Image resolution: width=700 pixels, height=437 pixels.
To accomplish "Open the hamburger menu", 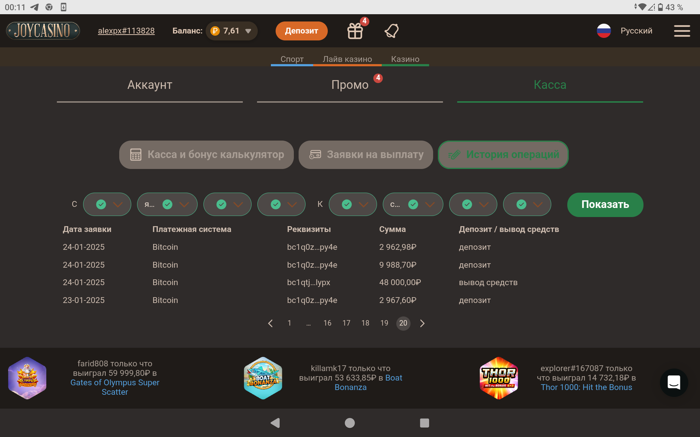I will point(682,31).
